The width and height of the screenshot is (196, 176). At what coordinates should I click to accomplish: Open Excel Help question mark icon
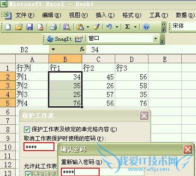pyautogui.click(x=146, y=27)
